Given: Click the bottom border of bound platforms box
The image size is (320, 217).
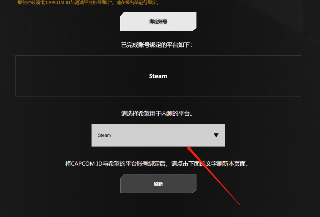Looking at the screenshot, I should pyautogui.click(x=158, y=96).
